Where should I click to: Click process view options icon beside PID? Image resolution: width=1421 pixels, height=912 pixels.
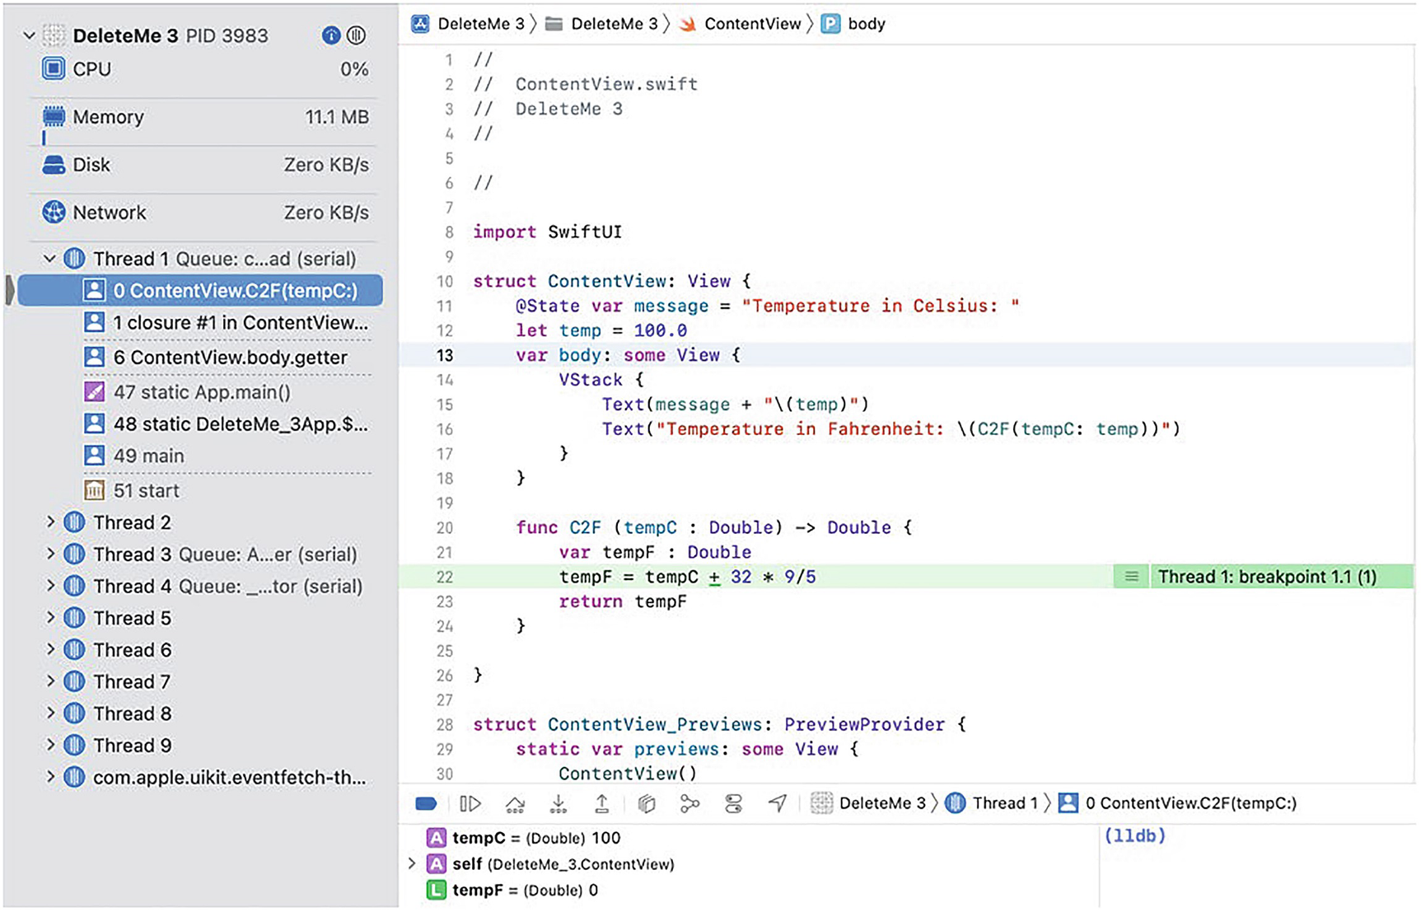[356, 35]
